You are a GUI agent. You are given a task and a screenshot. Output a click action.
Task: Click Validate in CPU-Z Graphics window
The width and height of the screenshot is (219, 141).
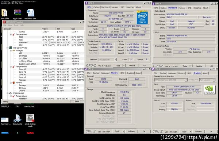pos(198,132)
